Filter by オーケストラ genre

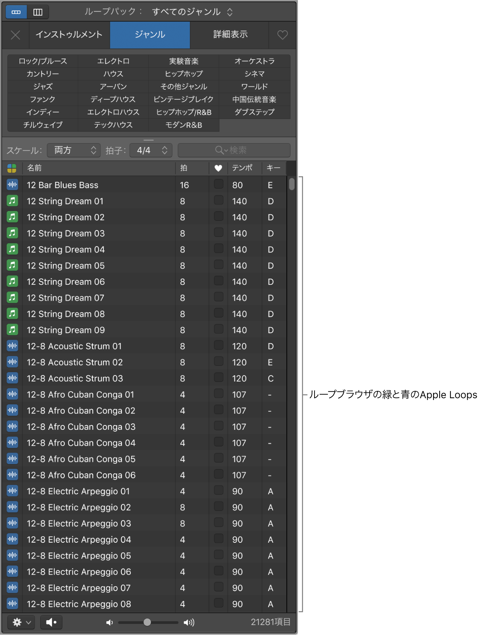click(255, 61)
